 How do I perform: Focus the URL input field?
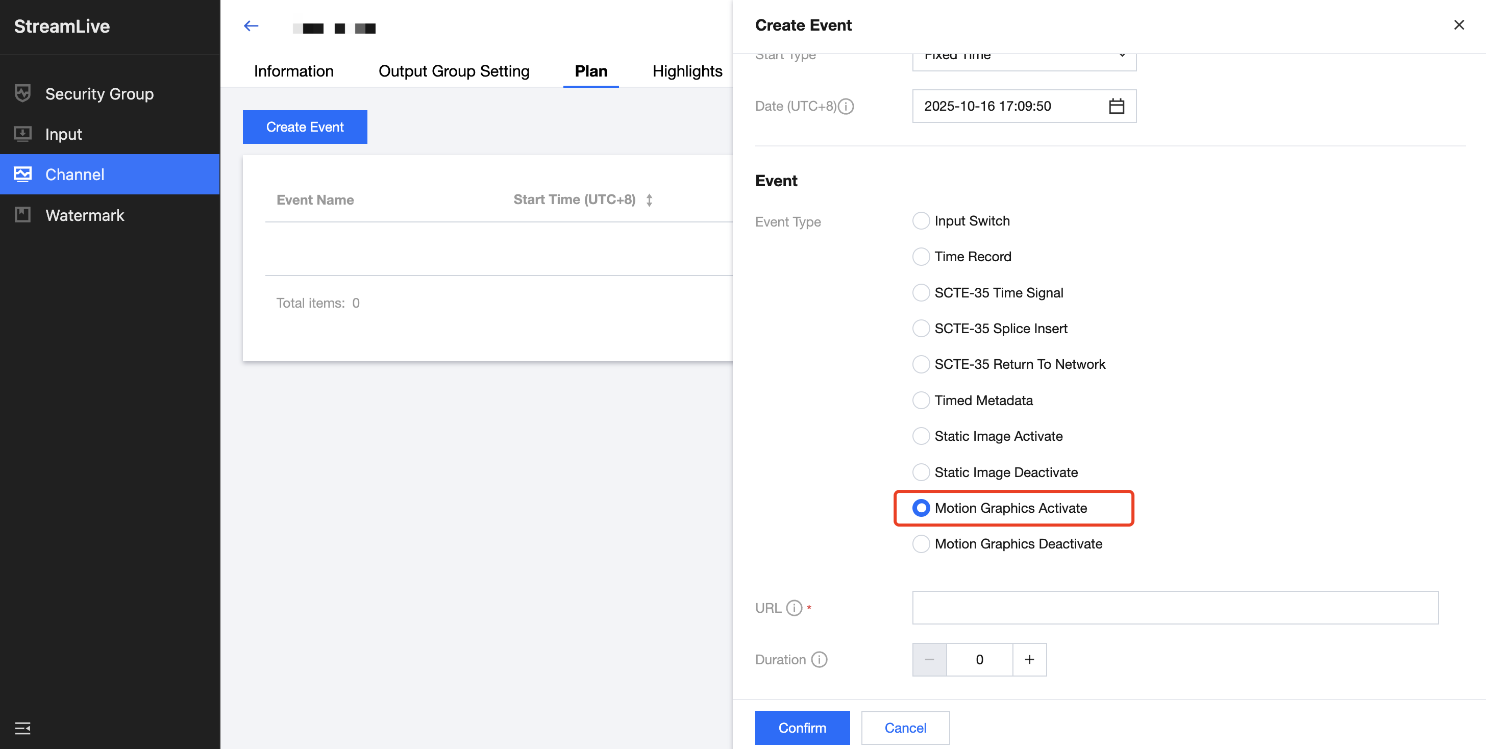pos(1175,608)
